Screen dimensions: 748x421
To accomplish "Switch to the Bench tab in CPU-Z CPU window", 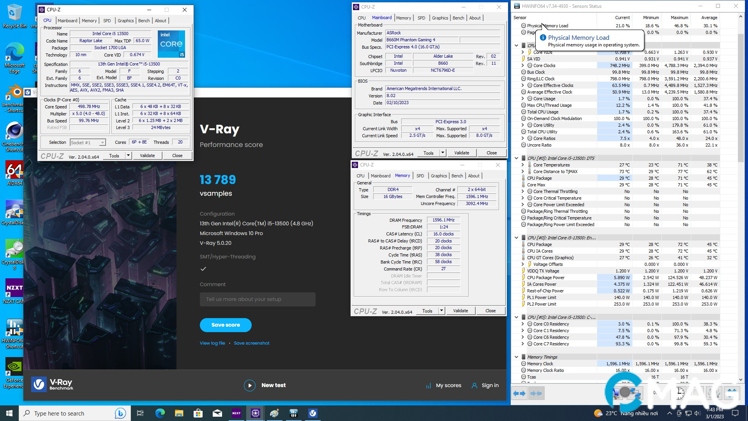I will click(x=144, y=21).
